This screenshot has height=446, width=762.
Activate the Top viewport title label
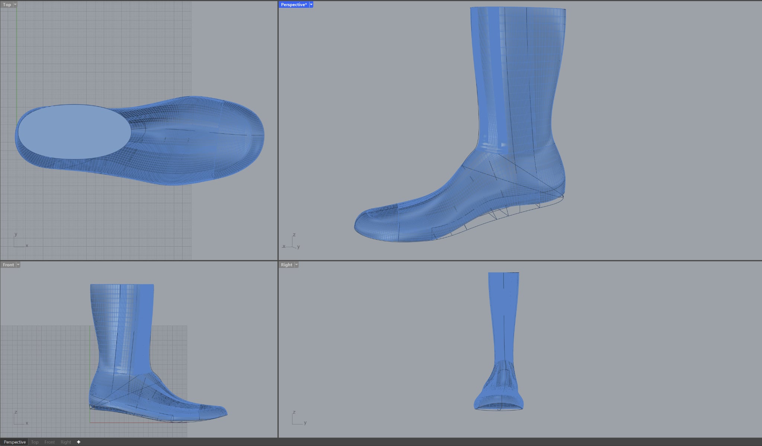pyautogui.click(x=7, y=4)
